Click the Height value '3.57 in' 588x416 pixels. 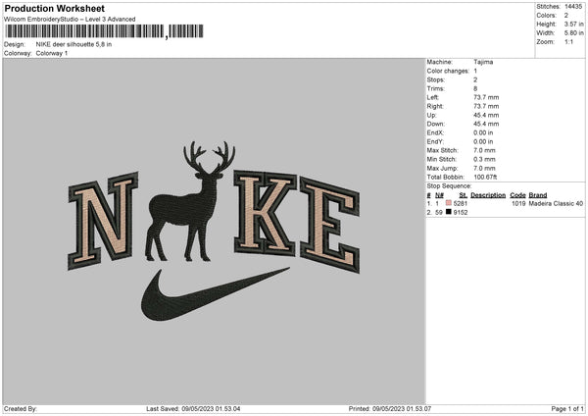(x=573, y=24)
